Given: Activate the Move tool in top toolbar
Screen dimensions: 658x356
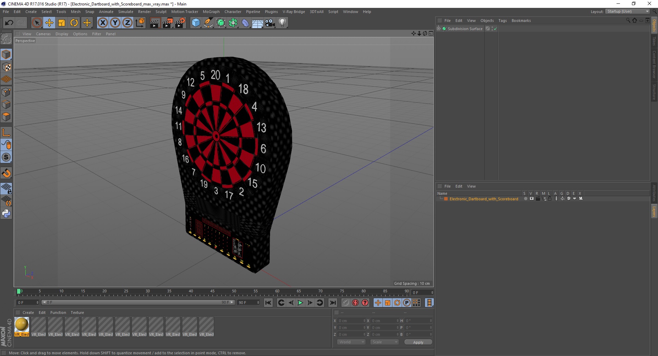Looking at the screenshot, I should point(49,23).
